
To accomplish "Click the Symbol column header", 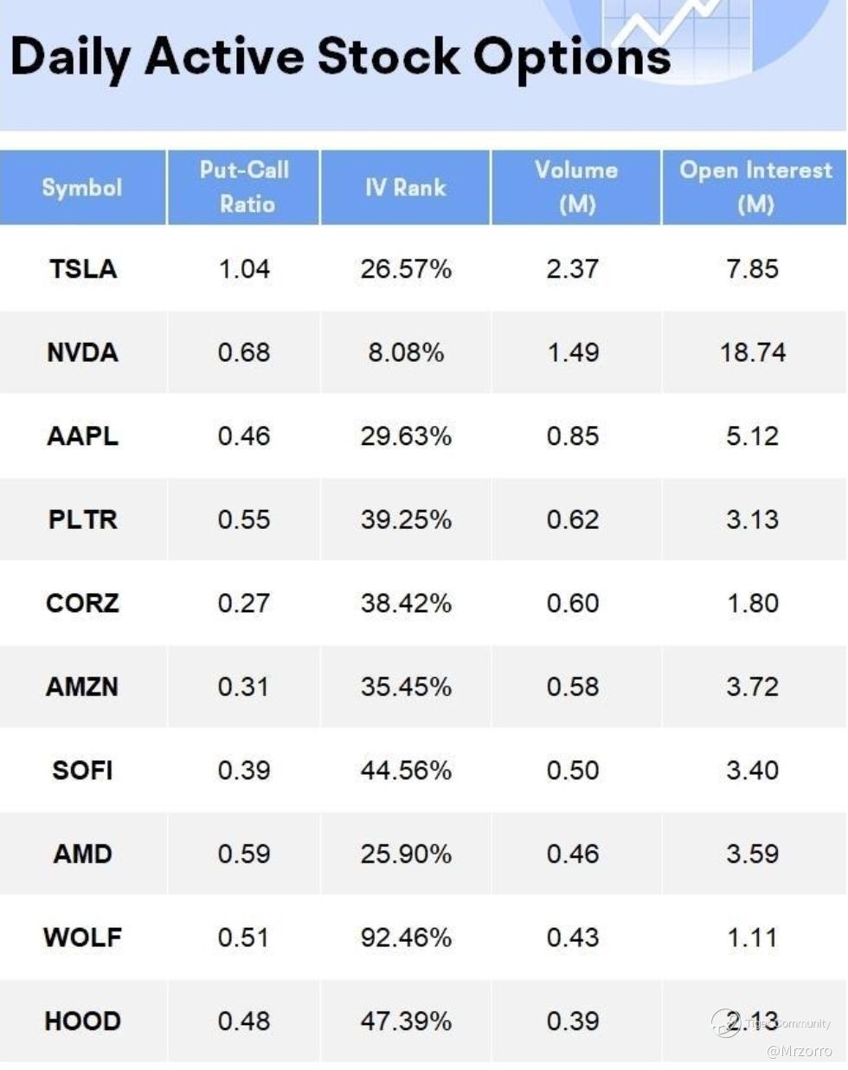I will (82, 188).
